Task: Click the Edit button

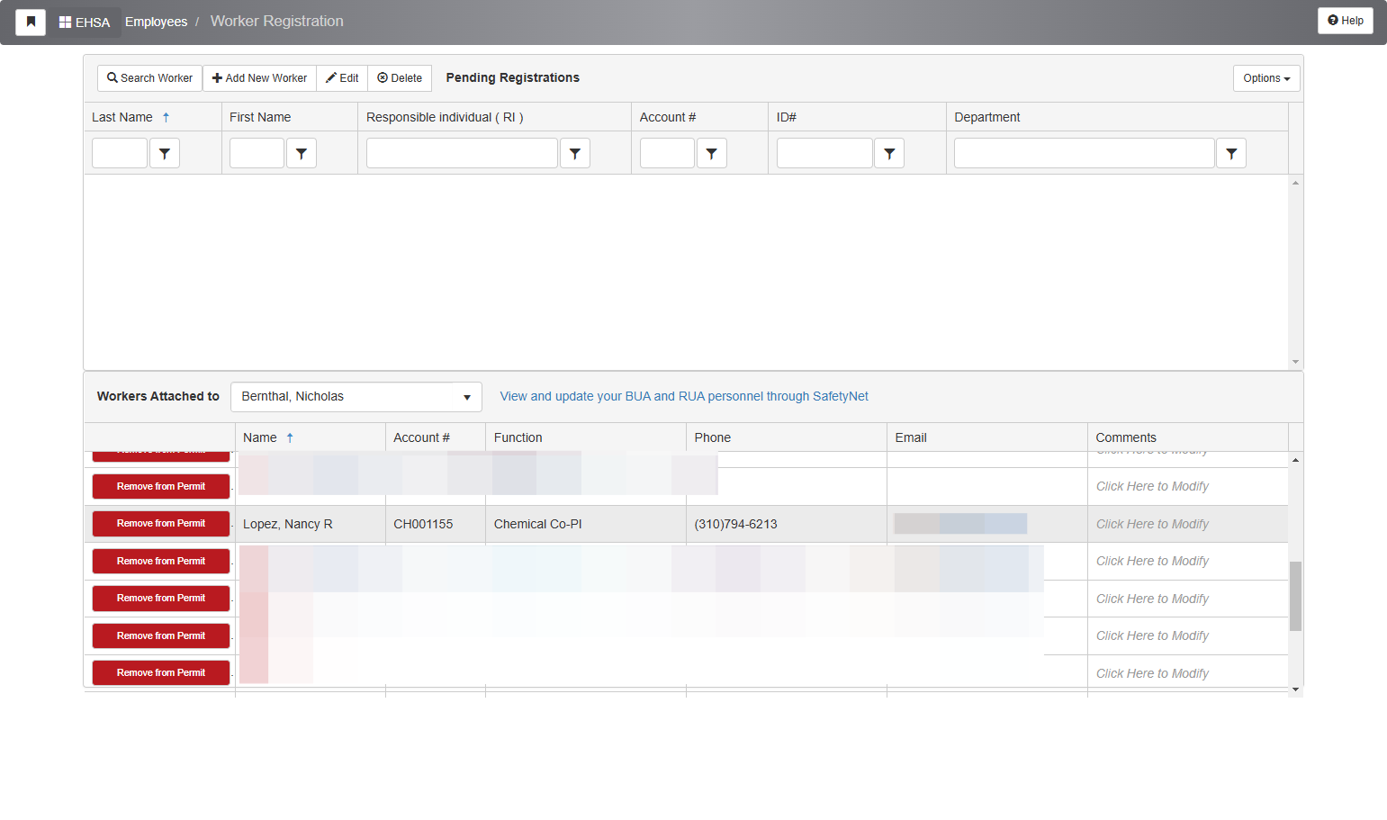Action: 342,78
